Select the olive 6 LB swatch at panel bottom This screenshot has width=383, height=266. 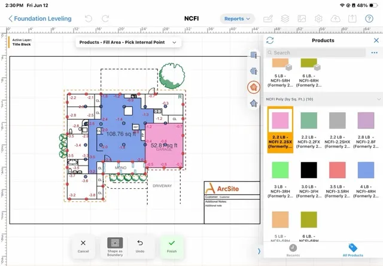[309, 219]
